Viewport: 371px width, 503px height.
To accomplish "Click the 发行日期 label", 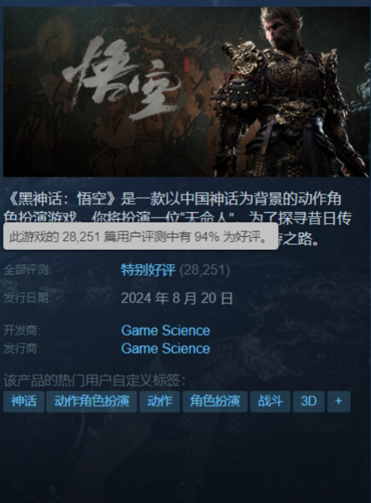I will (27, 298).
